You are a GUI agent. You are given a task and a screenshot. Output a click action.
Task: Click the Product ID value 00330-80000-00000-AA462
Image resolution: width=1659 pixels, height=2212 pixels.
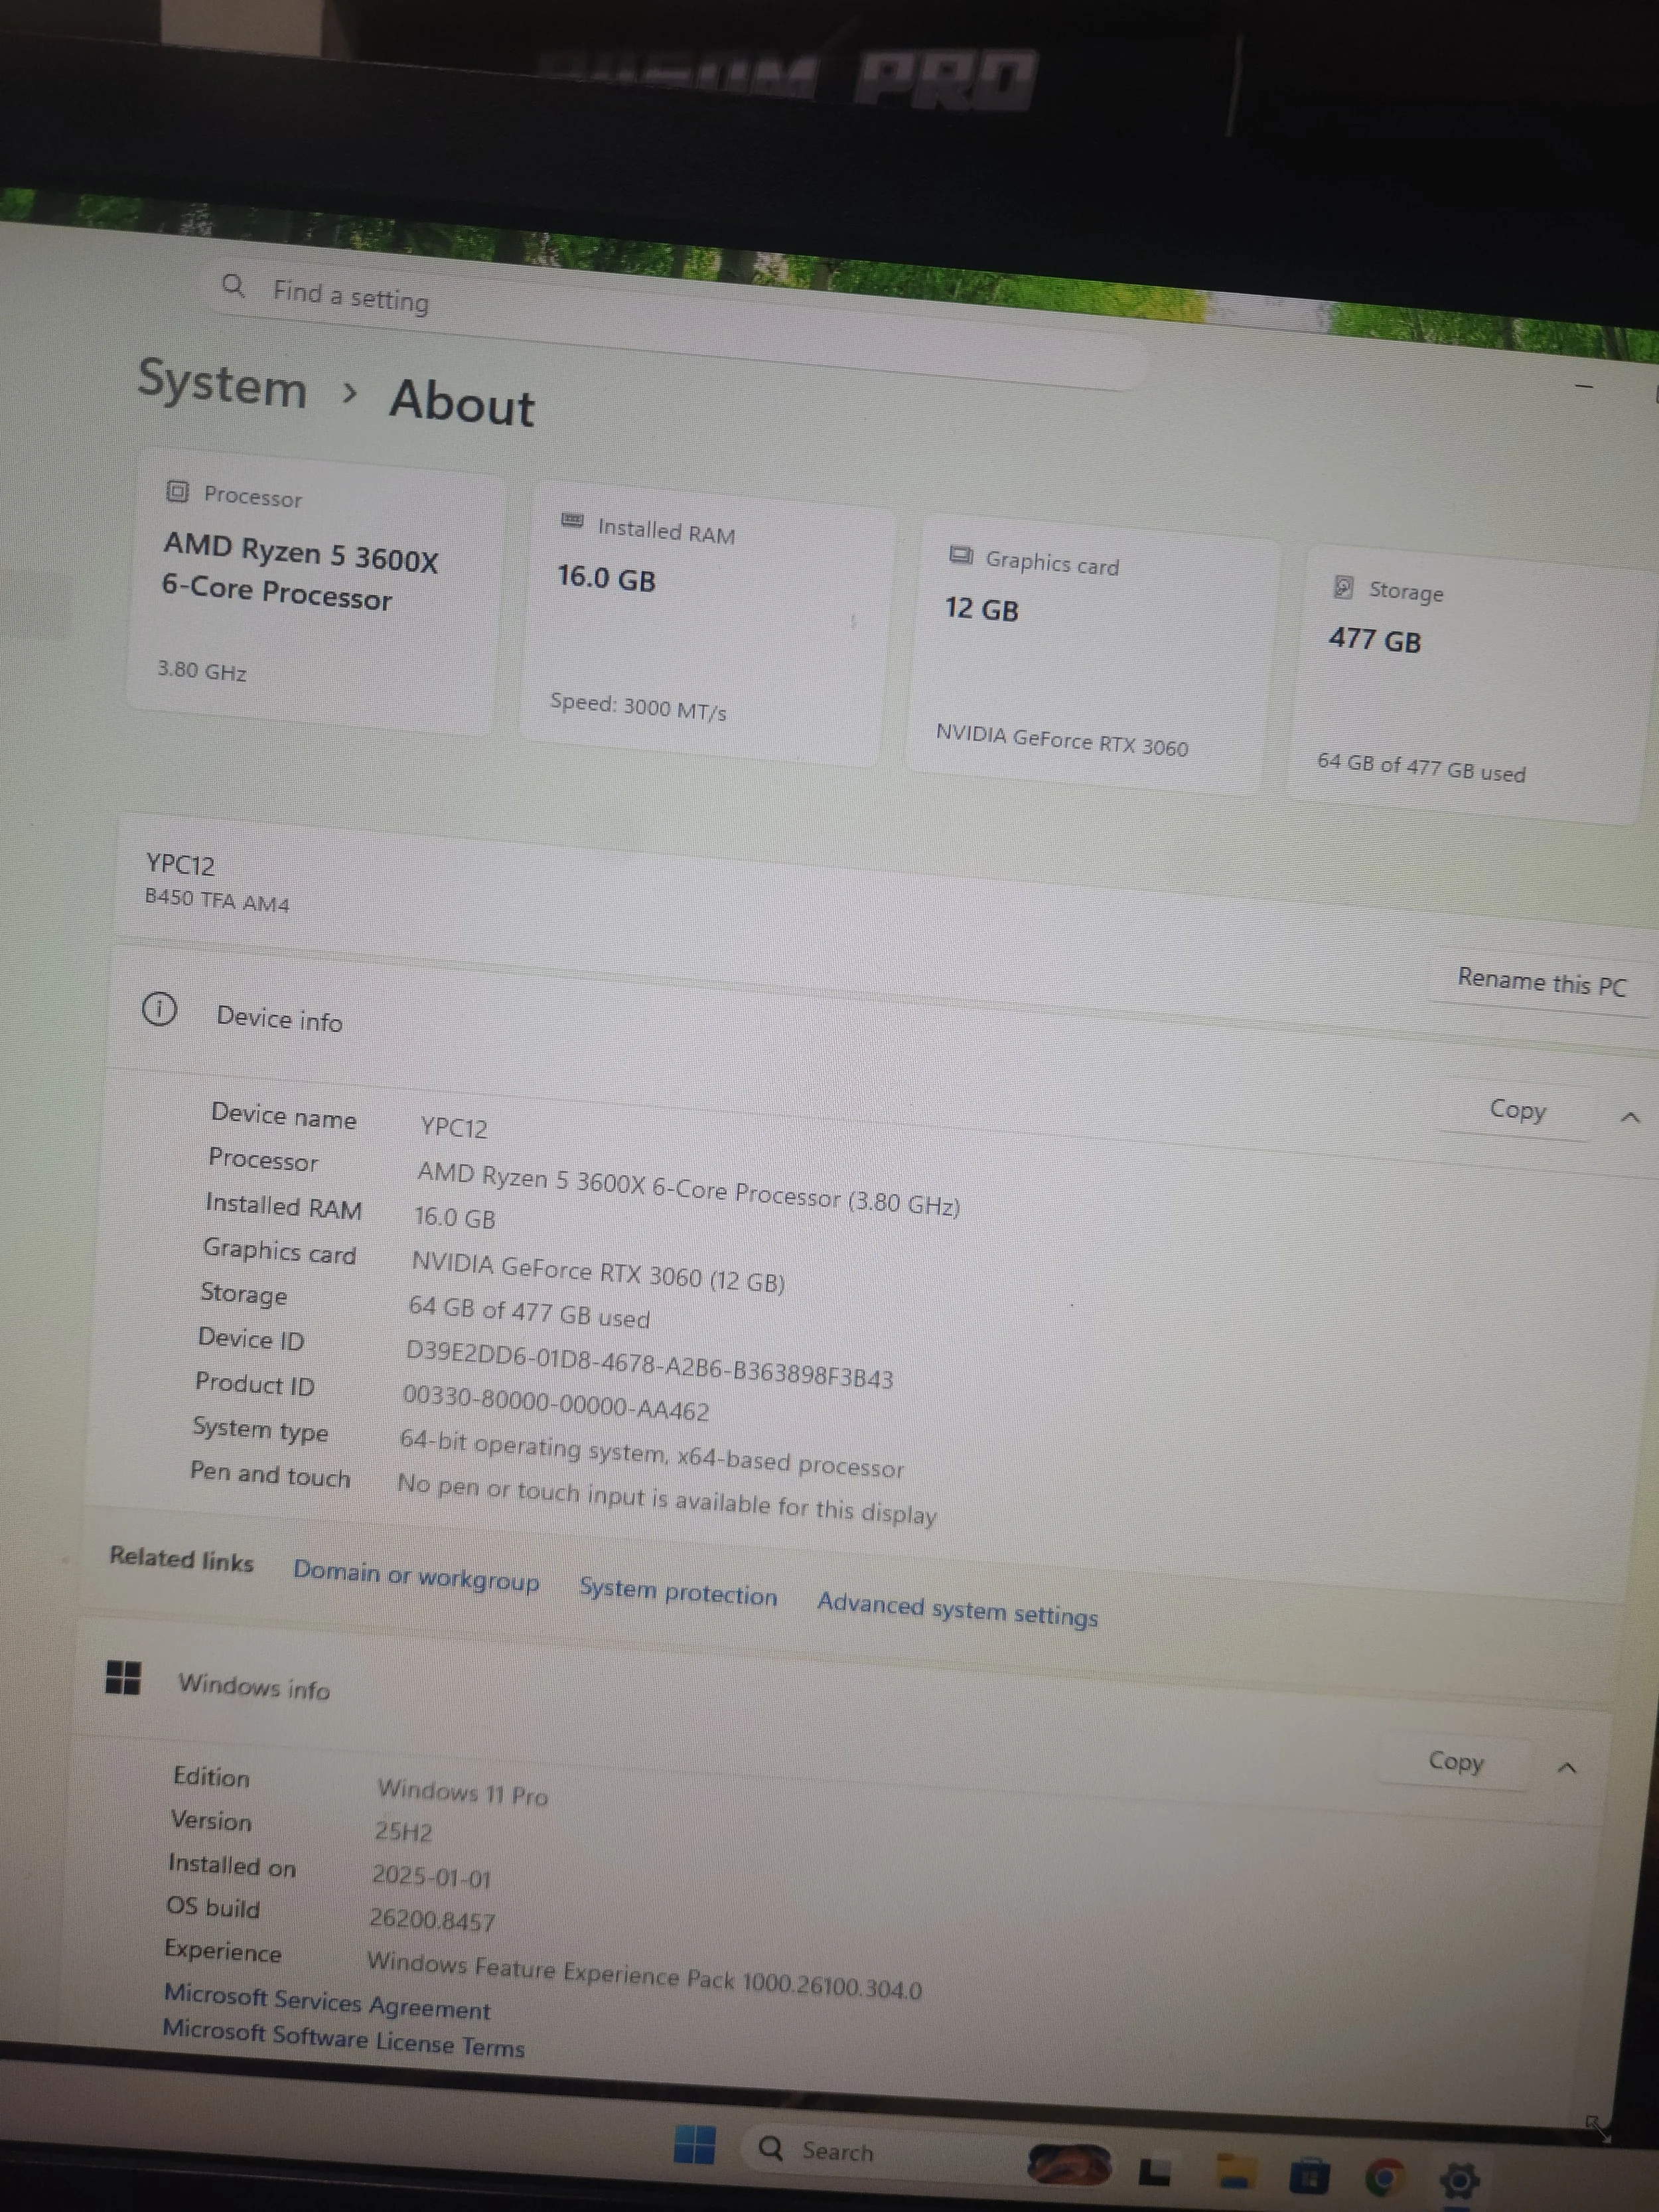pos(556,1403)
